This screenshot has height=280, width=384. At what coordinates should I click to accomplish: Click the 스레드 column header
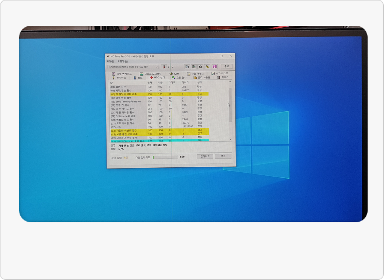174,82
